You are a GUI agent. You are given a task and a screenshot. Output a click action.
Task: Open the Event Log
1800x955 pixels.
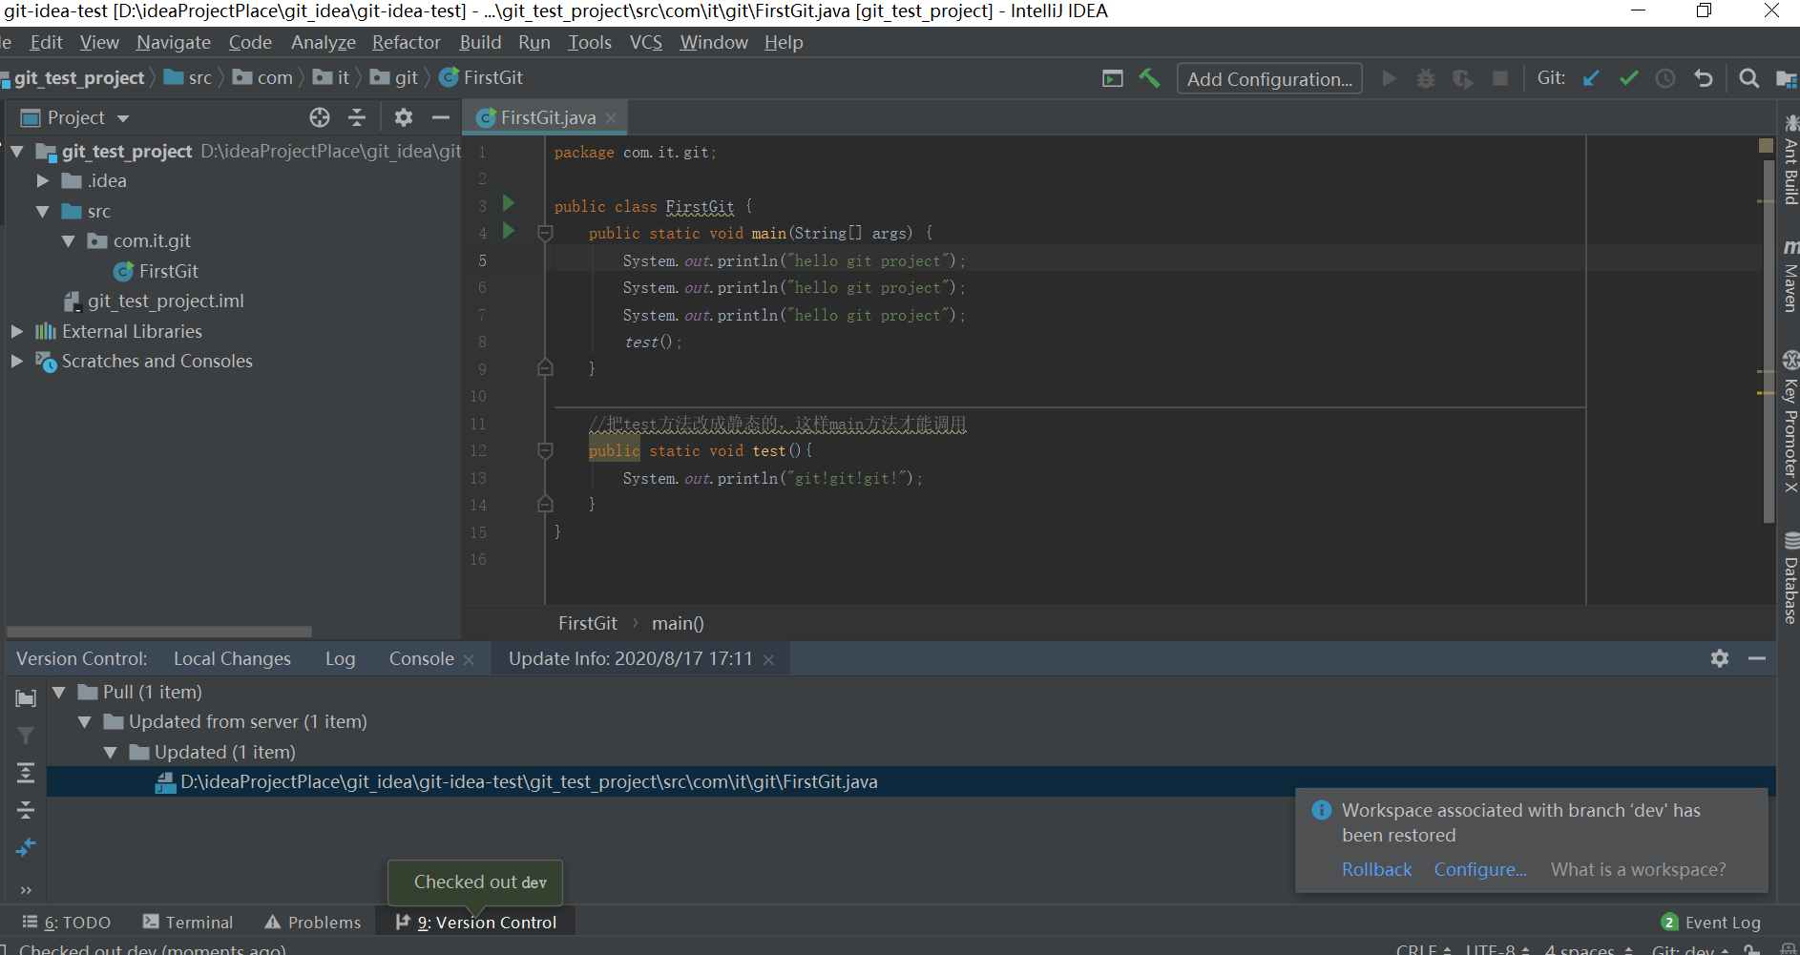pyautogui.click(x=1711, y=922)
